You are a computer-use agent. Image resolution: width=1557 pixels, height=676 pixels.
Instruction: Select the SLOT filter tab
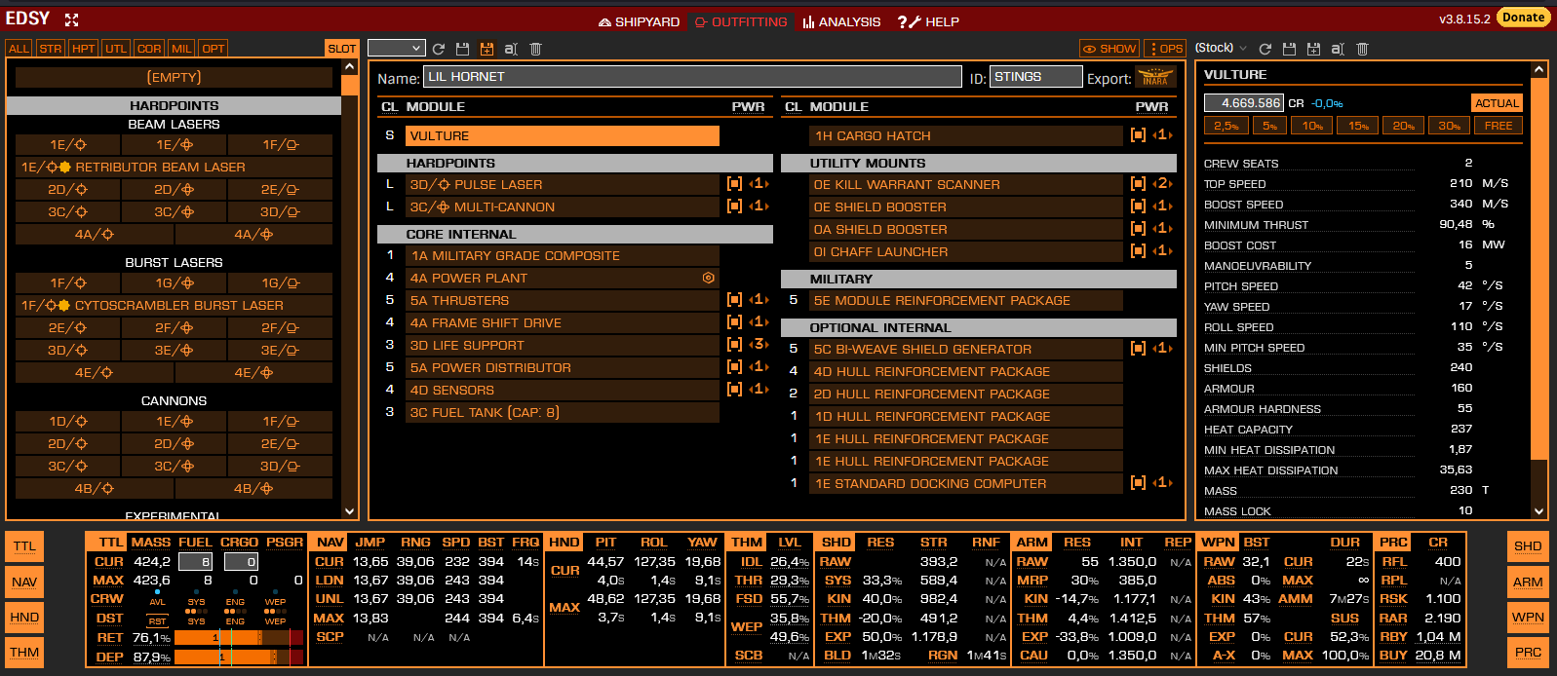(x=341, y=49)
